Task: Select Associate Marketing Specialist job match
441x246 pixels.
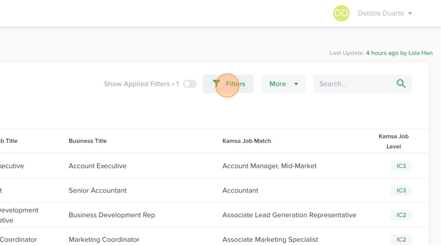Action: [x=270, y=239]
